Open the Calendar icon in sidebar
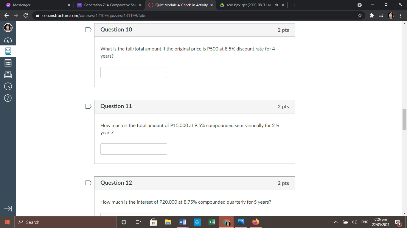 click(8, 63)
